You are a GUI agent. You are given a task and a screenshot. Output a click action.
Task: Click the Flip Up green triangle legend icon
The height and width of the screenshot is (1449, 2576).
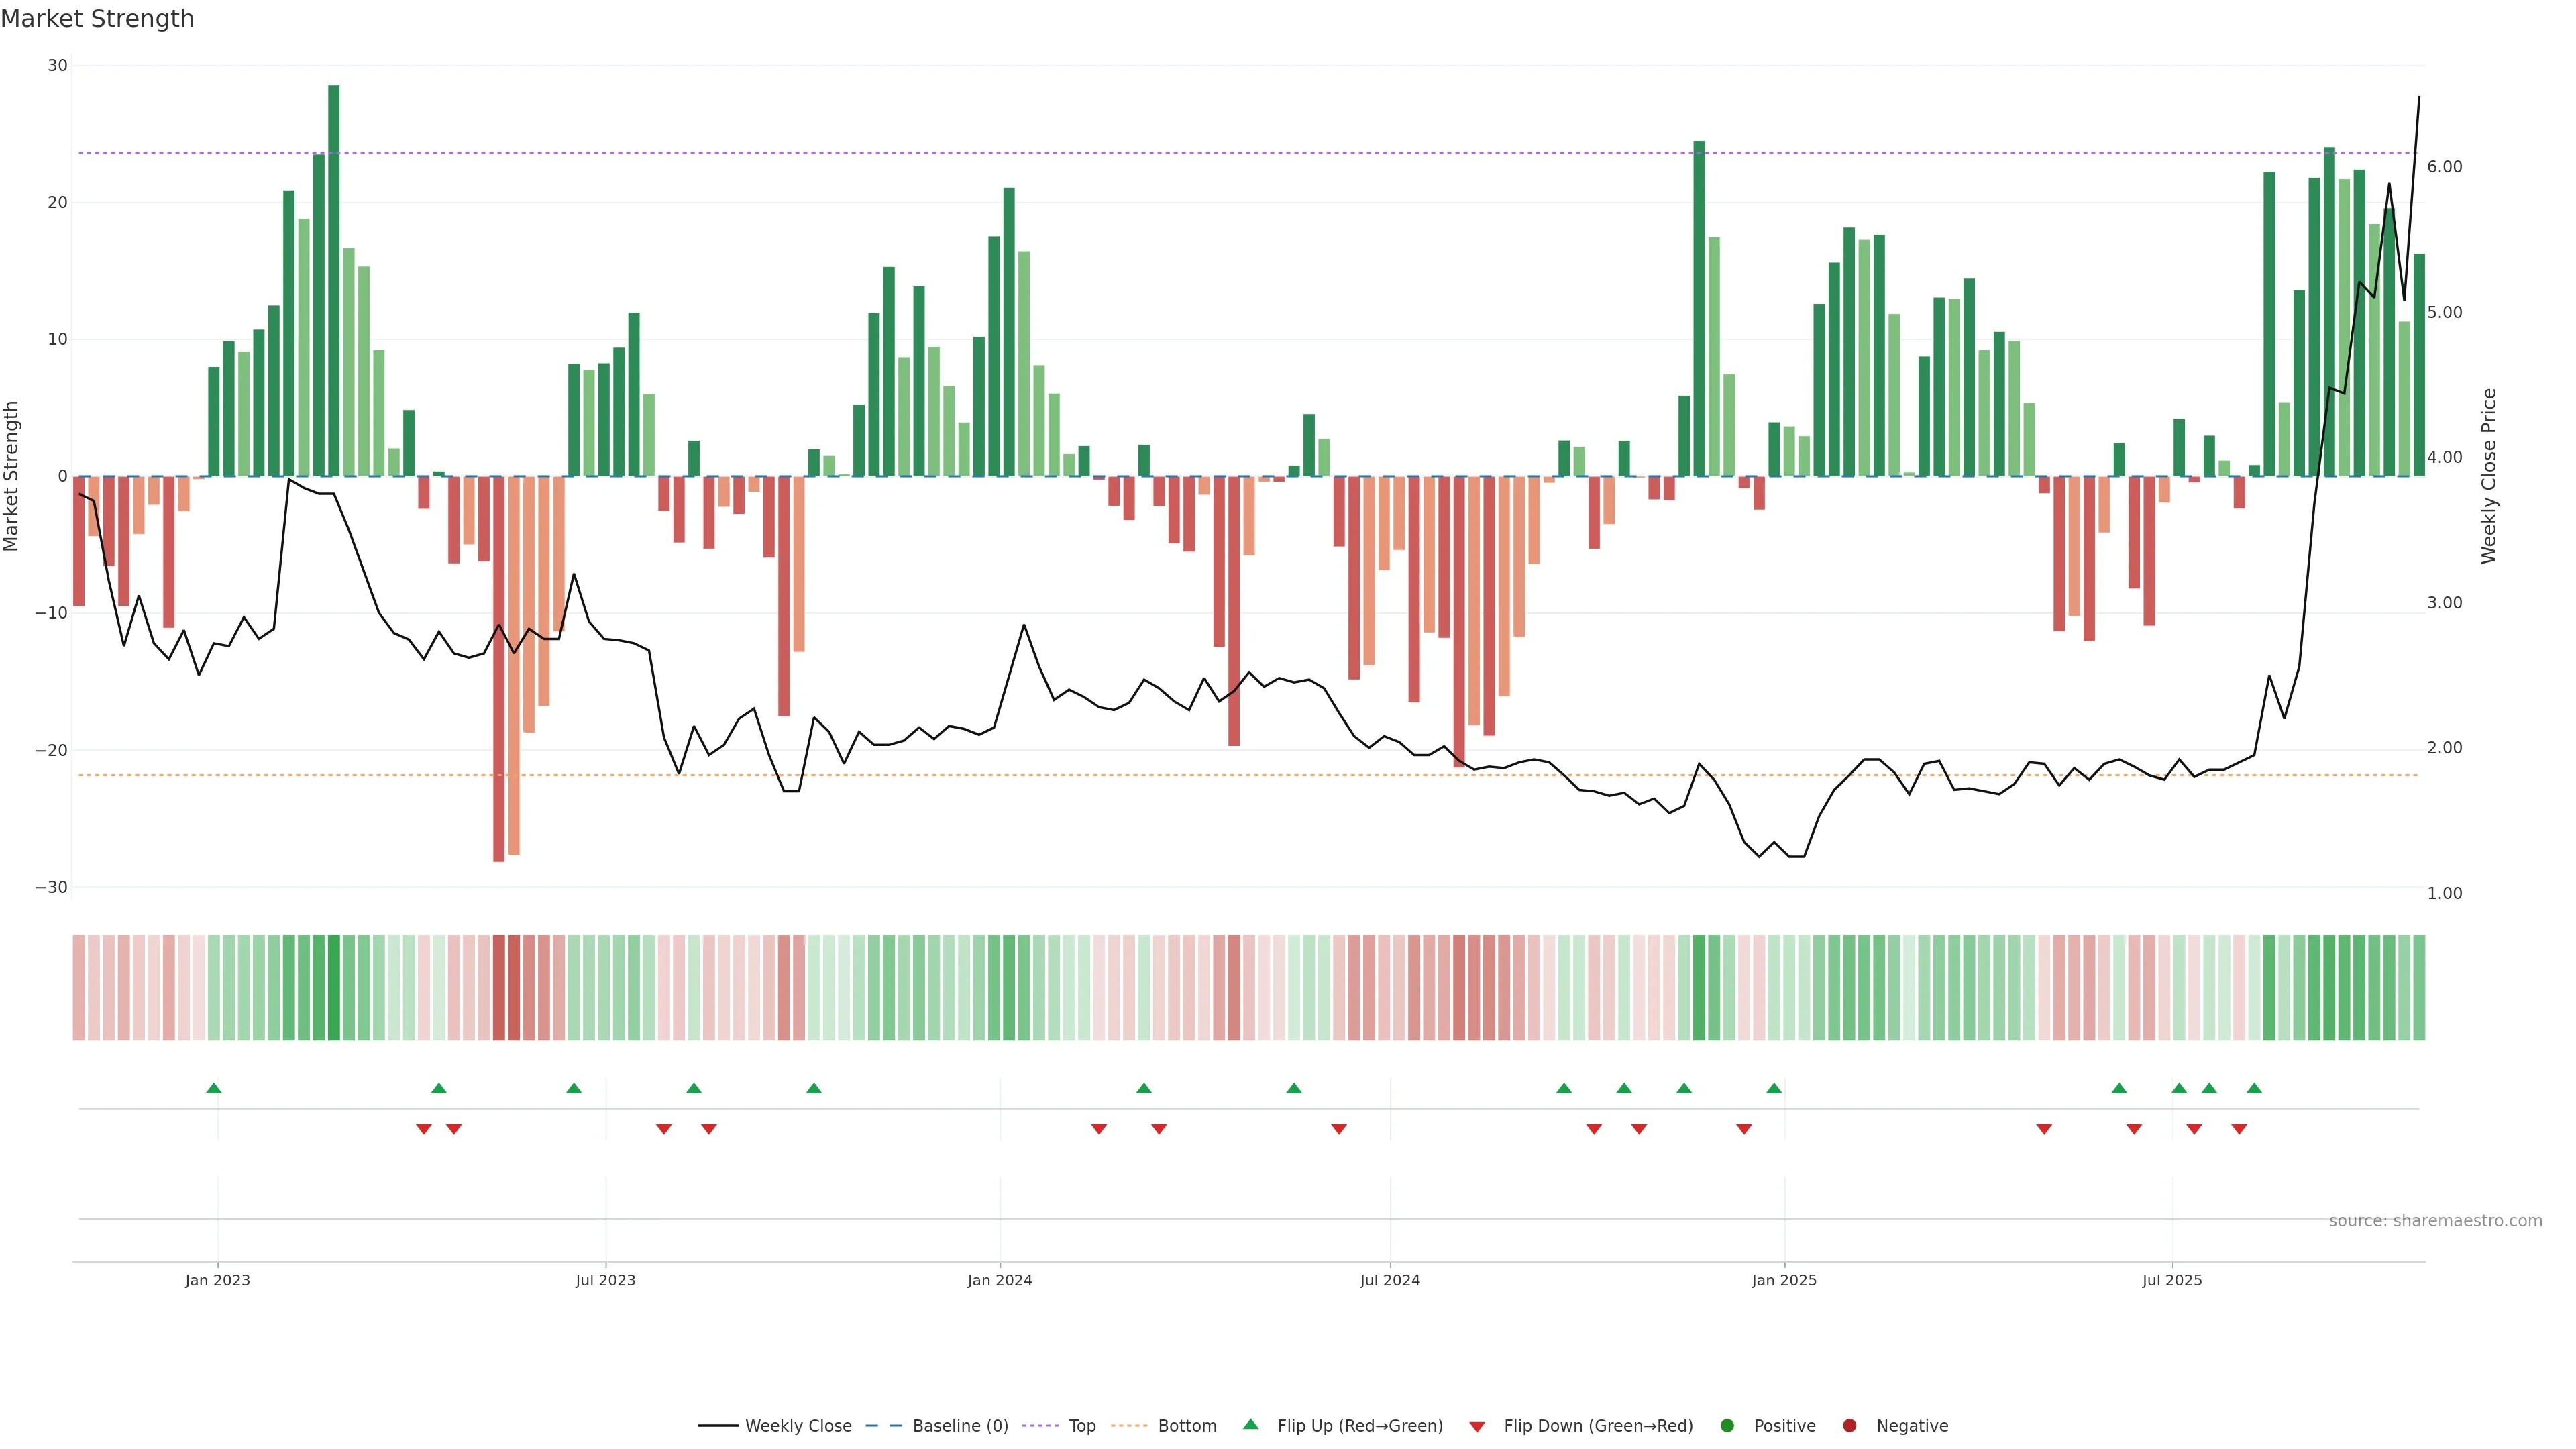(1250, 1424)
